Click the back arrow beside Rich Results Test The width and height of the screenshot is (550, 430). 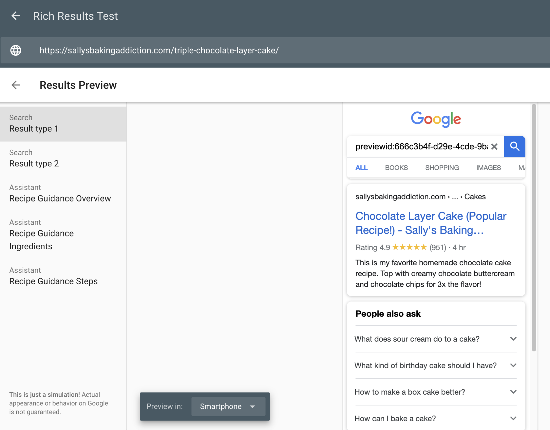click(16, 16)
